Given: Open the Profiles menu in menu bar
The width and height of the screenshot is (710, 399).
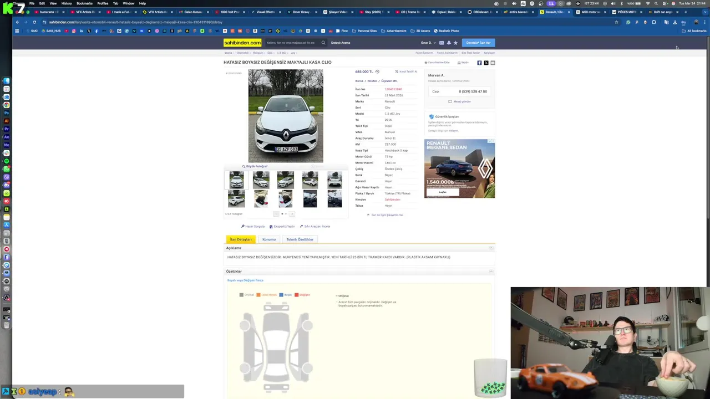Looking at the screenshot, I should click(103, 3).
